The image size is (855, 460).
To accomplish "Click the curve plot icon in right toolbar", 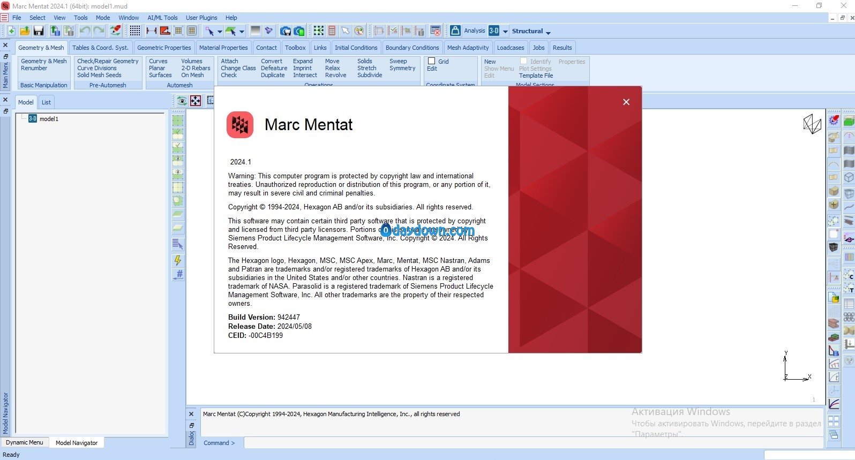I will click(834, 404).
